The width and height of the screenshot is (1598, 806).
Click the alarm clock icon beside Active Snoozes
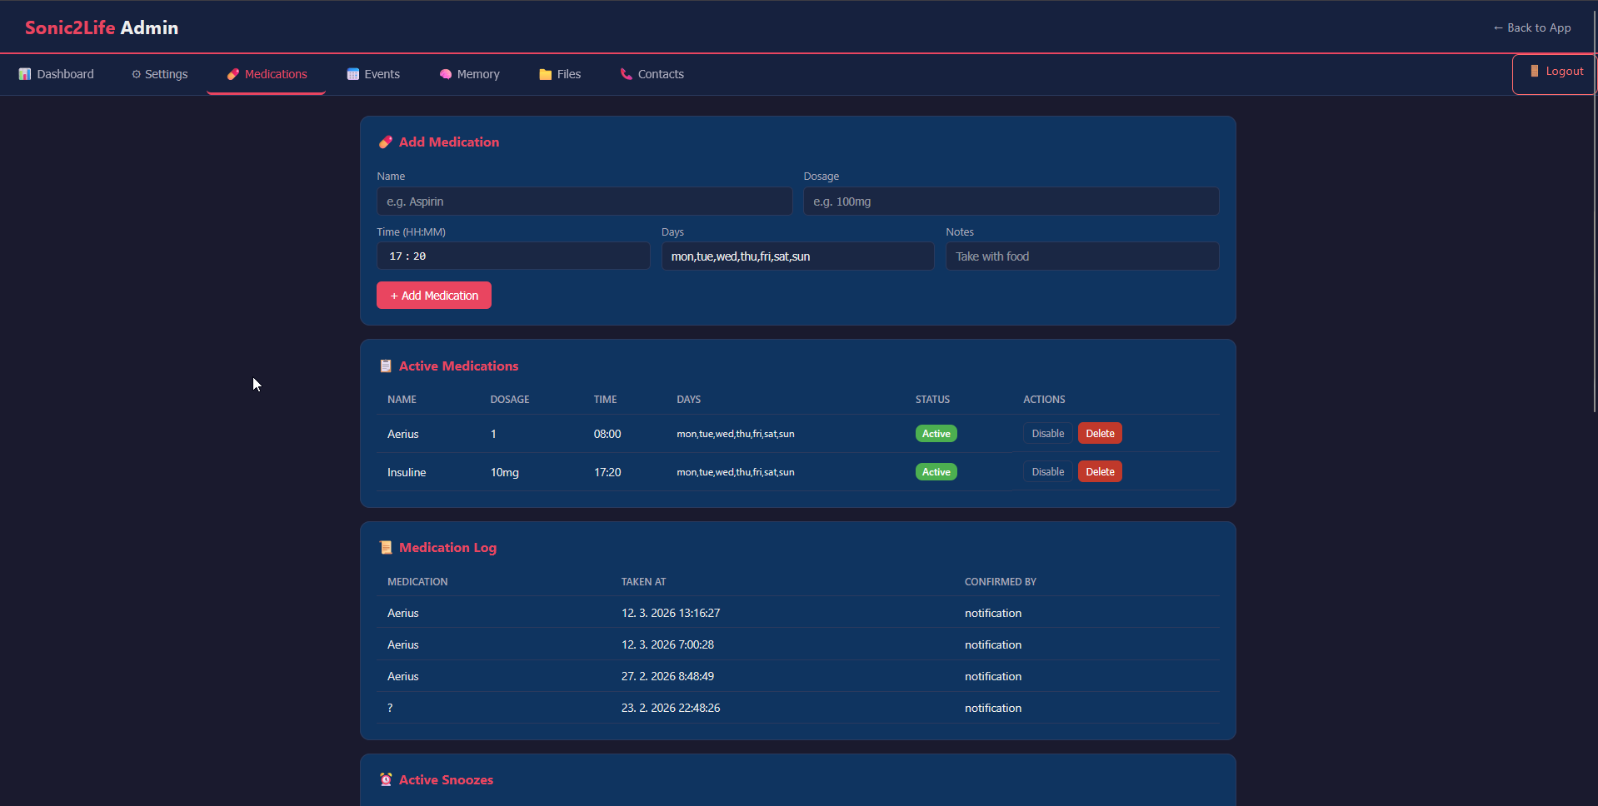click(x=386, y=780)
